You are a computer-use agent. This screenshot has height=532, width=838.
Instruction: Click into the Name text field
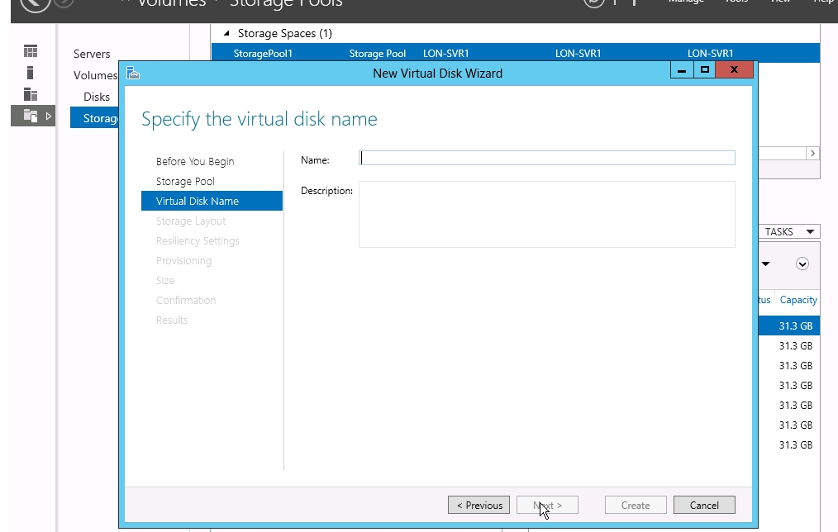(x=547, y=159)
